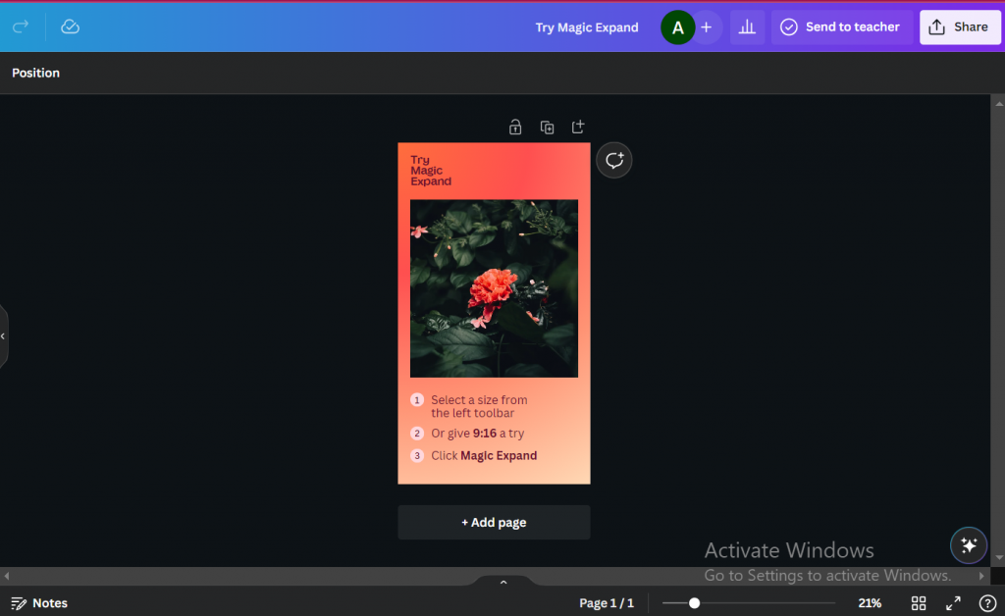Click the plus icon to add collaborators
This screenshot has height=616, width=1005.
click(706, 27)
